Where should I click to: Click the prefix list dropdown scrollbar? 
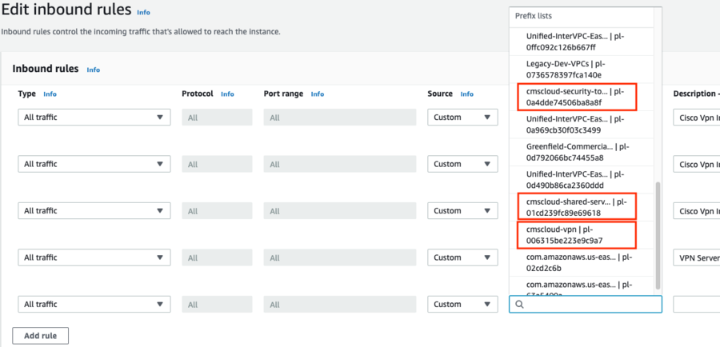tap(658, 235)
